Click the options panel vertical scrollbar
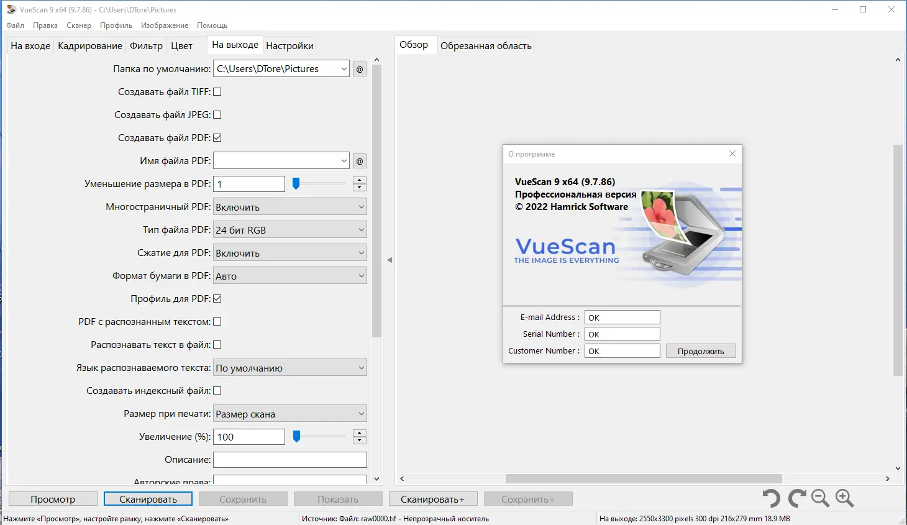This screenshot has height=525, width=907. point(376,201)
